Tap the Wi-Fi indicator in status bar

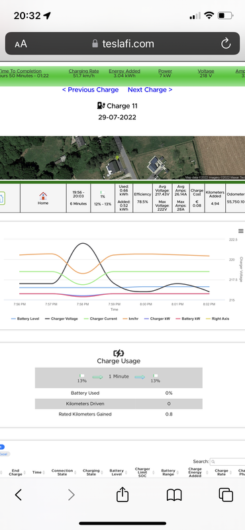click(x=209, y=15)
